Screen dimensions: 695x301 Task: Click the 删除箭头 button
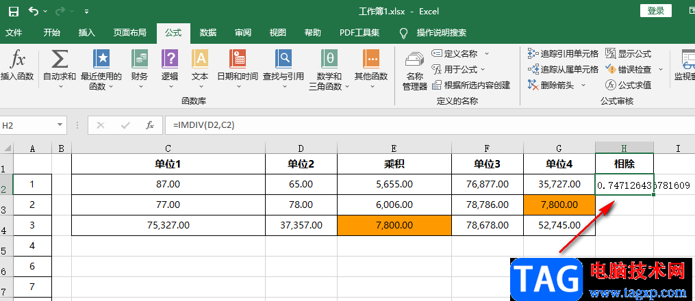551,85
